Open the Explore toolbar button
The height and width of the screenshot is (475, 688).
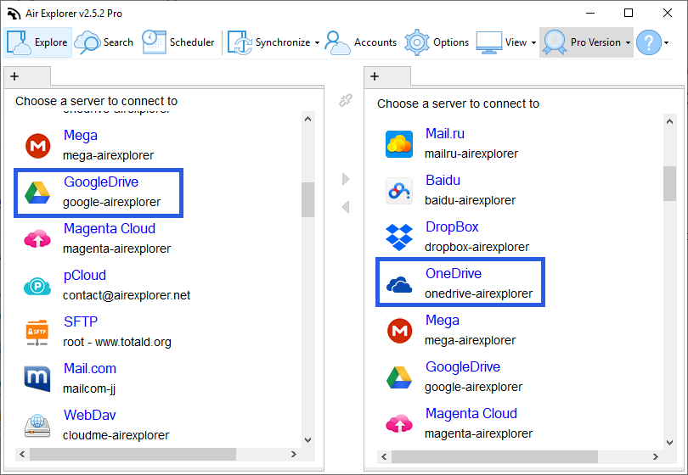tap(37, 42)
